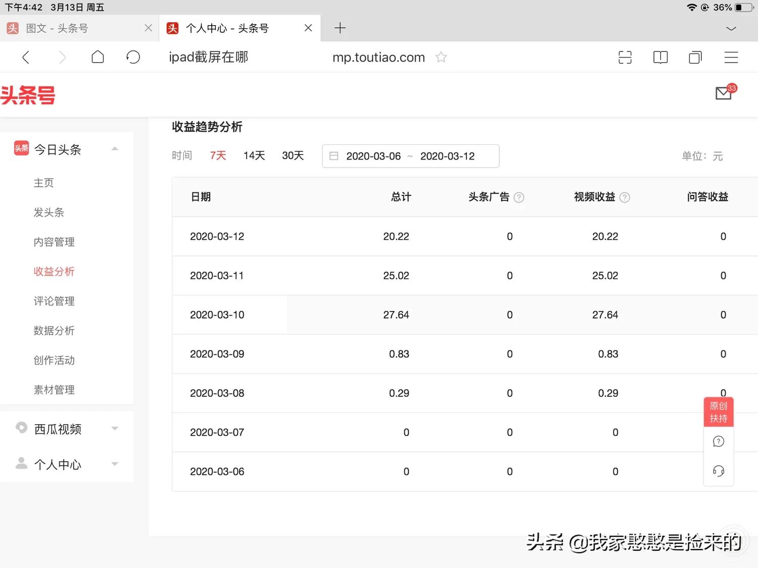Click the question mark help bubble icon
This screenshot has width=758, height=568.
click(x=718, y=441)
